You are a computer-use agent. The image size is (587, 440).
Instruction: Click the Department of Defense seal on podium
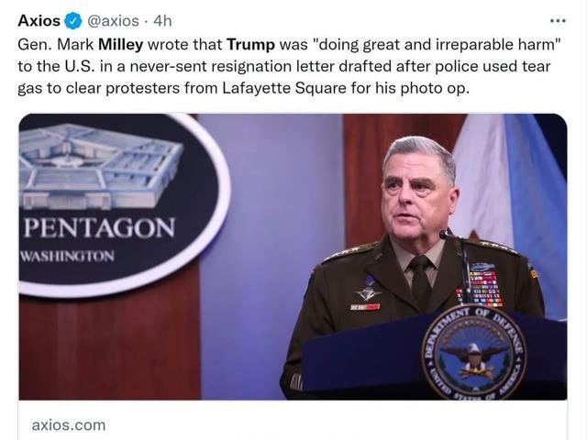(474, 352)
